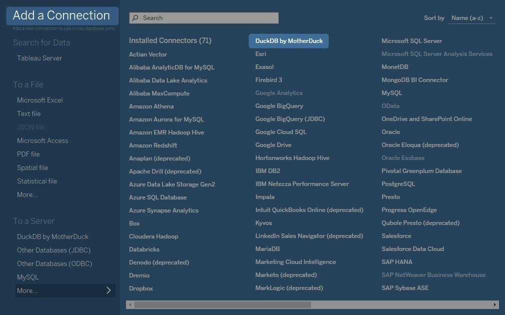Select Kyvos connector
Image resolution: width=505 pixels, height=315 pixels.
click(x=263, y=223)
